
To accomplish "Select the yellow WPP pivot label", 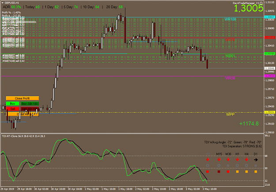I will point(230,114).
